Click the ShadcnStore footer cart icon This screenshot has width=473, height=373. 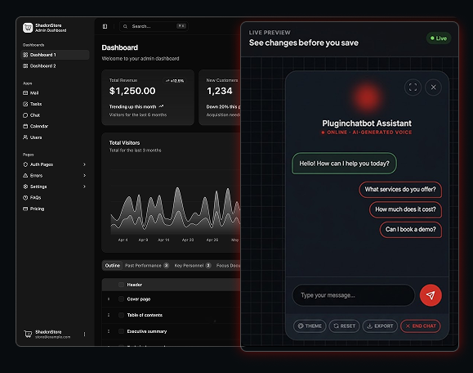(28, 334)
